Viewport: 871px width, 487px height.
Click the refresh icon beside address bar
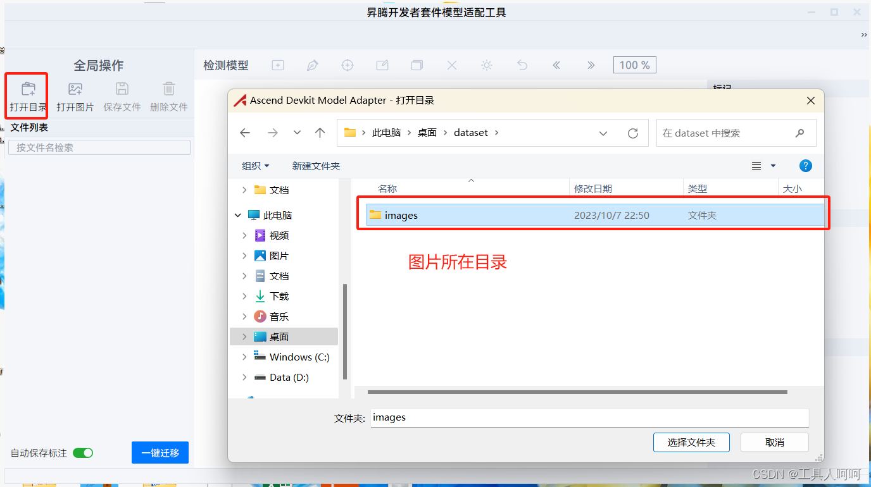click(x=632, y=133)
